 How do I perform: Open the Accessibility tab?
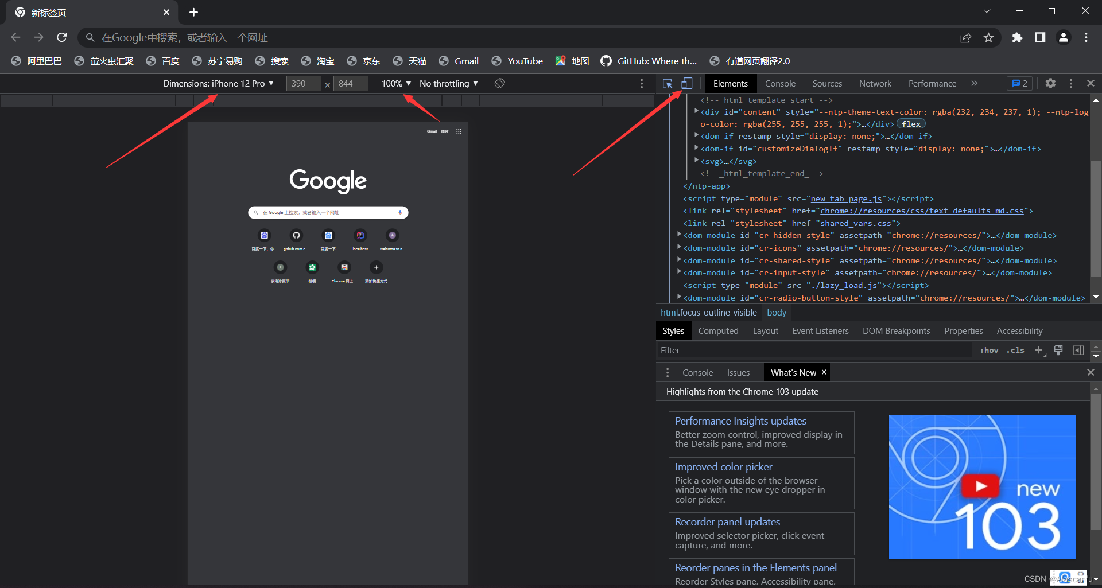pyautogui.click(x=1019, y=331)
